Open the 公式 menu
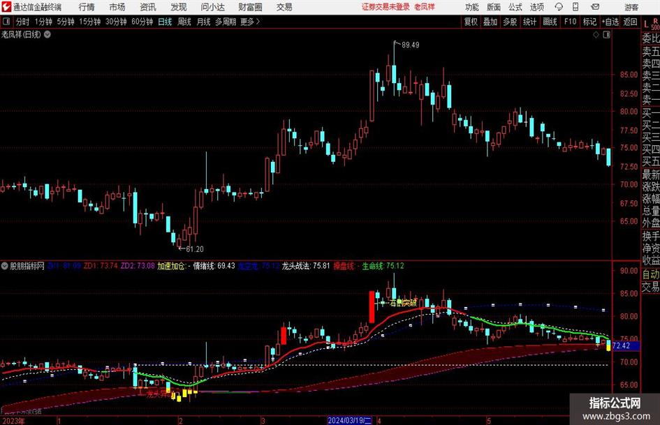This screenshot has height=425, width=660. point(515,7)
